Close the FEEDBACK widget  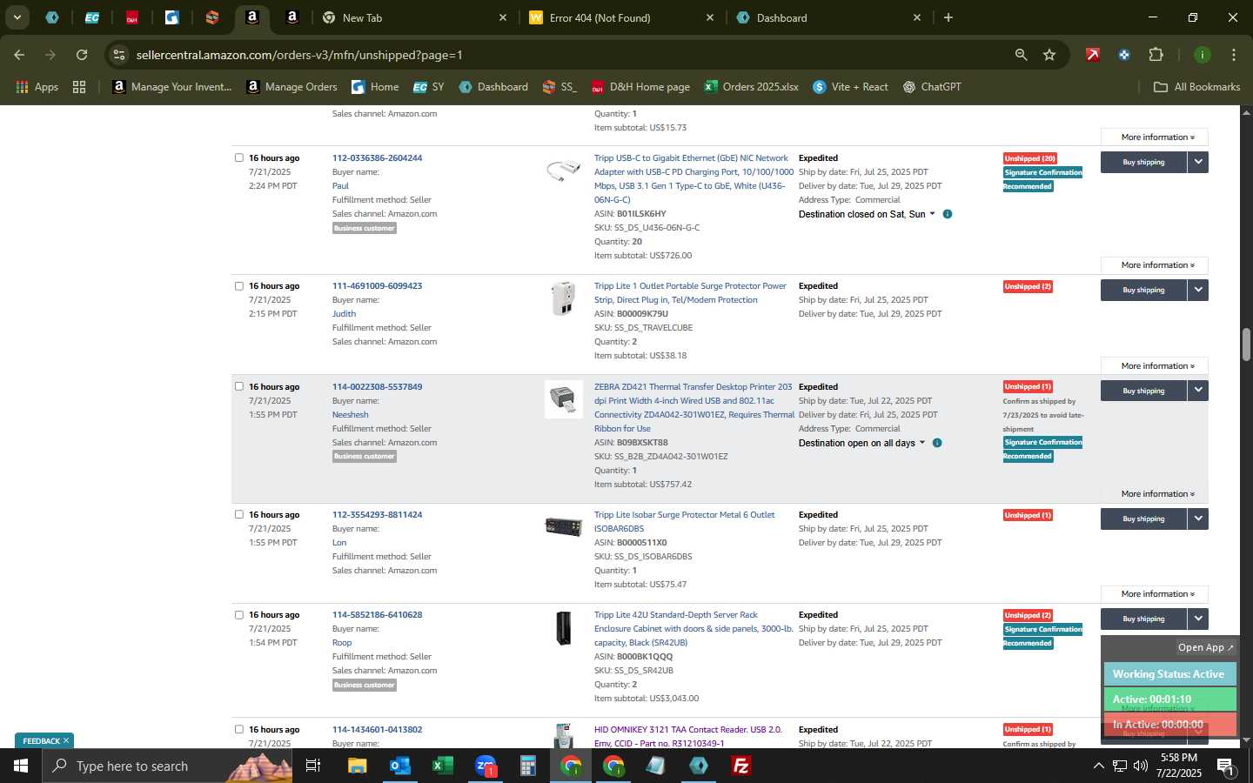65,741
